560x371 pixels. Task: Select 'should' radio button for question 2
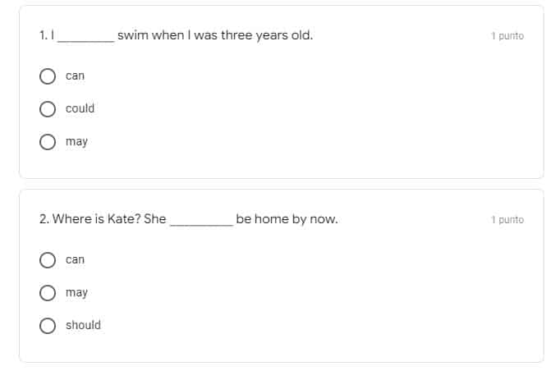click(48, 326)
